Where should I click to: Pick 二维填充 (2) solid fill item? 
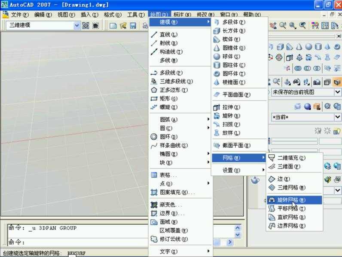[x=294, y=158]
